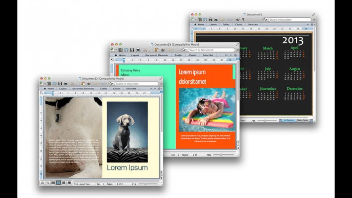Save Document53 using the floppy disk icon

[x=132, y=50]
